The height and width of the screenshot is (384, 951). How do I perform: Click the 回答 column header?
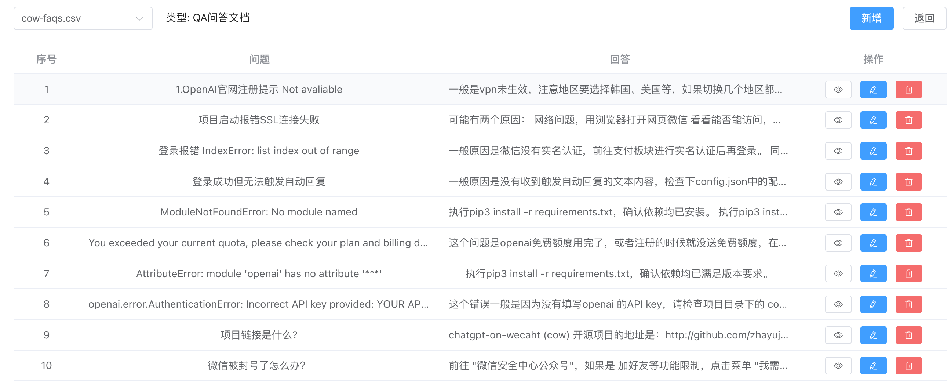pyautogui.click(x=619, y=59)
